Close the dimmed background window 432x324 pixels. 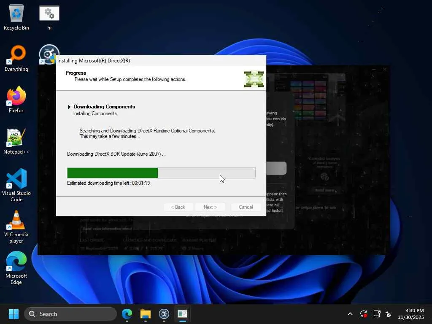coord(384,70)
